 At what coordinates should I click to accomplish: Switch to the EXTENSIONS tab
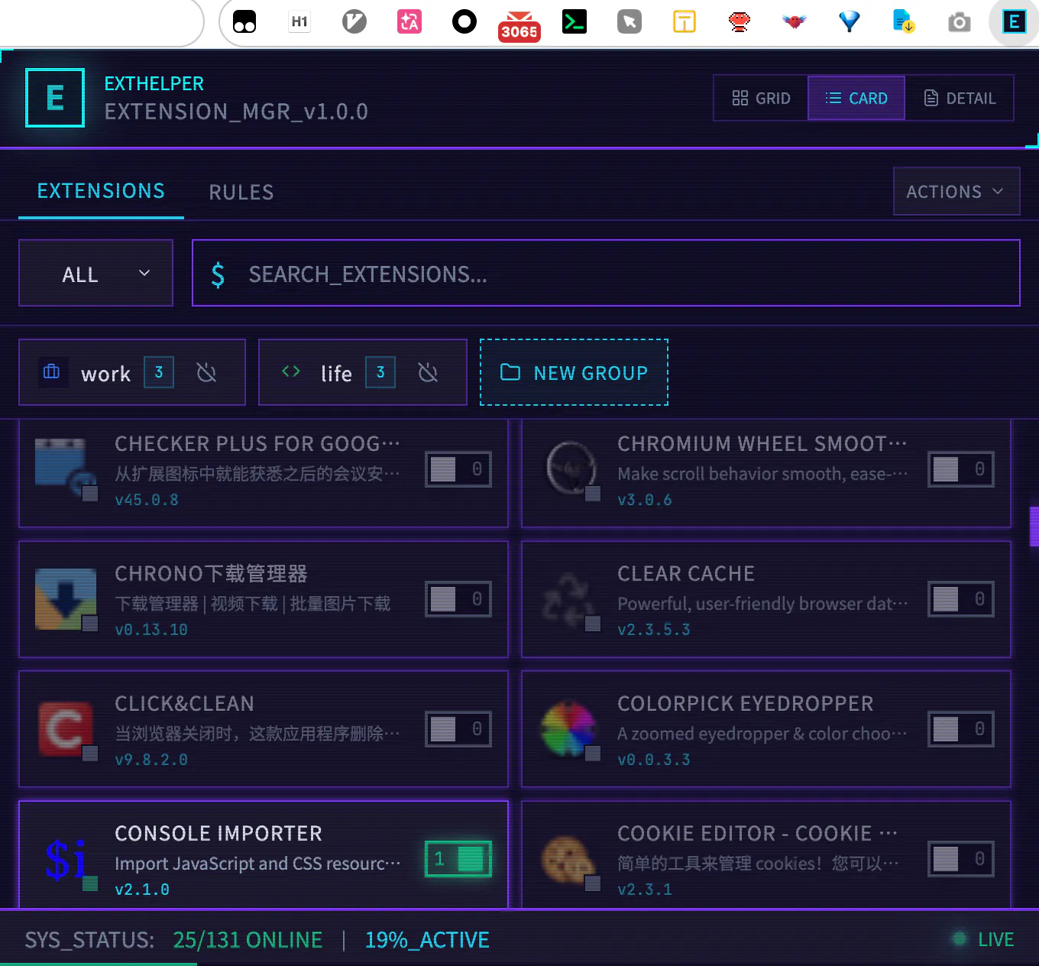pos(101,191)
